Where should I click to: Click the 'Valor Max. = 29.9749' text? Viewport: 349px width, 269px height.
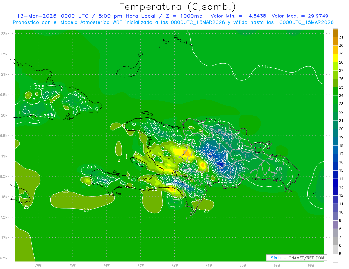pos(300,16)
